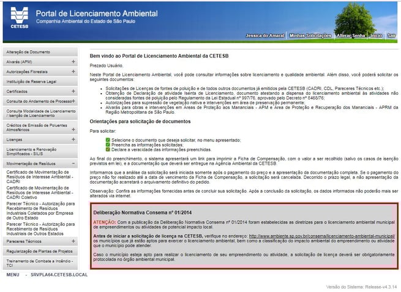Click the CETESB logo in the header
401x292 pixels.
tap(20, 17)
